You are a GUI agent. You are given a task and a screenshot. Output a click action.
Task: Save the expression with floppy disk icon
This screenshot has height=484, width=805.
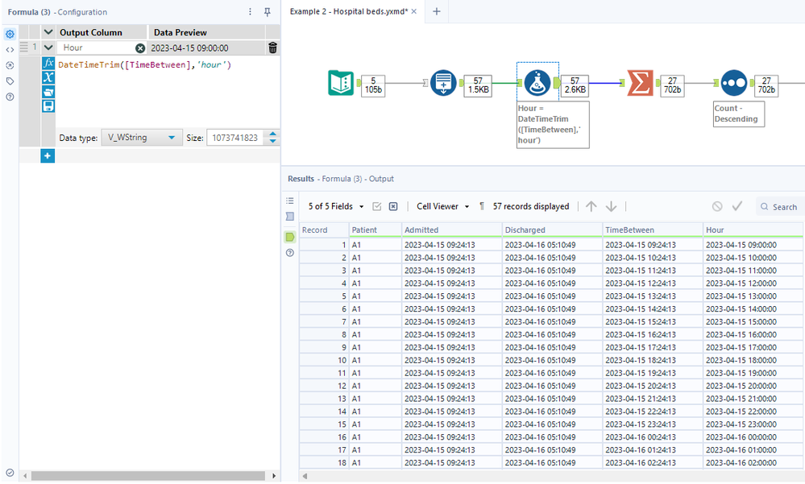pyautogui.click(x=48, y=106)
